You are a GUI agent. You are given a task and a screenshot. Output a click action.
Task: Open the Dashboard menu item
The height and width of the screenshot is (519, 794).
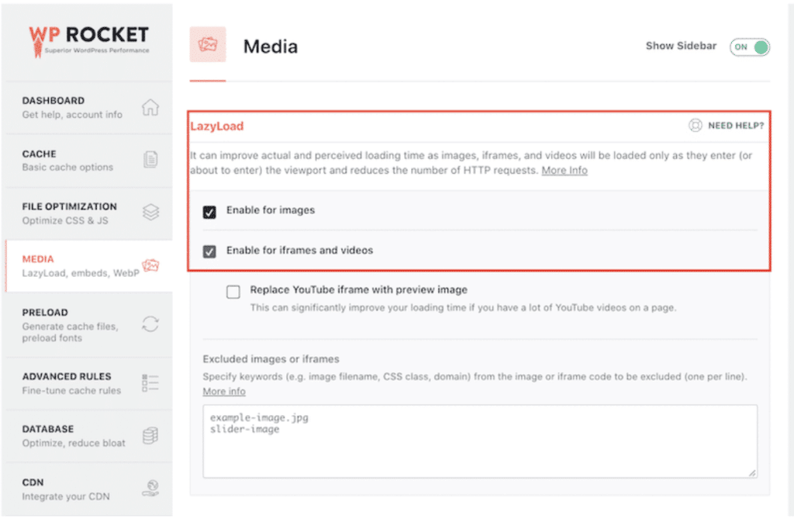[x=88, y=108]
